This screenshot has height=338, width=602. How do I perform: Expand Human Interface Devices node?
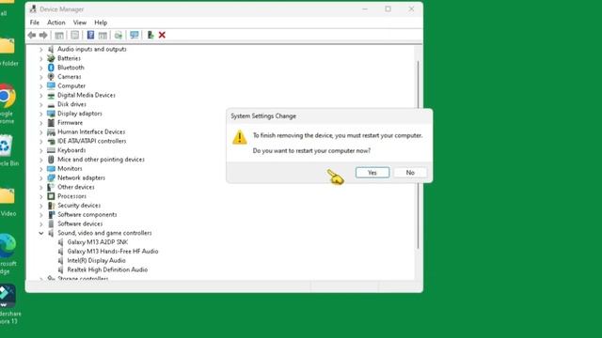41,132
